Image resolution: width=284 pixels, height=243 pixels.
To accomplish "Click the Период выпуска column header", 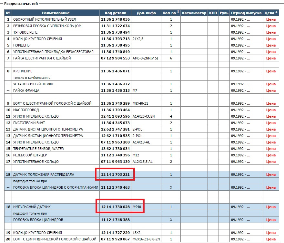I will click(246, 13).
